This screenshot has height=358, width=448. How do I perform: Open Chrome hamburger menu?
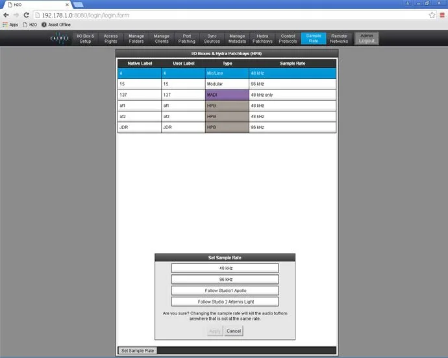pos(442,15)
